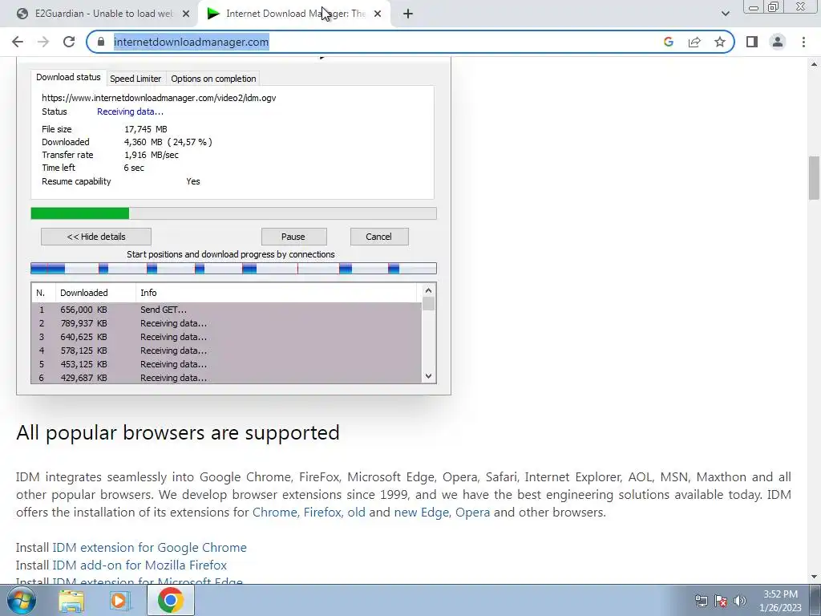Reload the current page

[69, 42]
